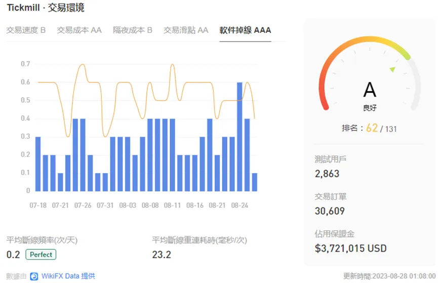Click the 良好 rating label
Viewport: 438px width, 283px height.
[x=370, y=108]
